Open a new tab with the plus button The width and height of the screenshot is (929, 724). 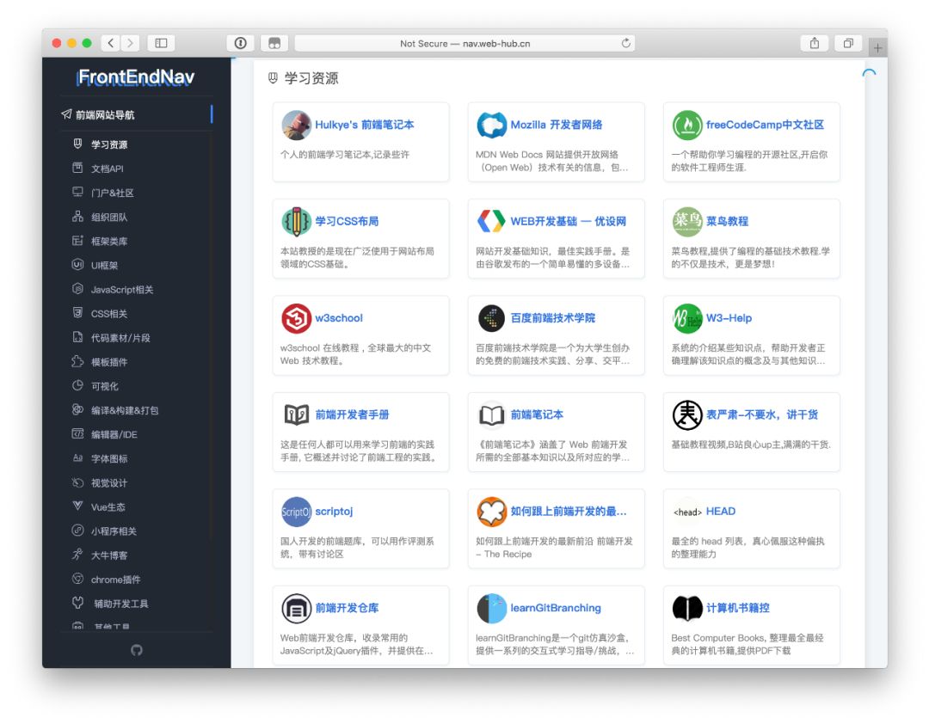coord(877,46)
